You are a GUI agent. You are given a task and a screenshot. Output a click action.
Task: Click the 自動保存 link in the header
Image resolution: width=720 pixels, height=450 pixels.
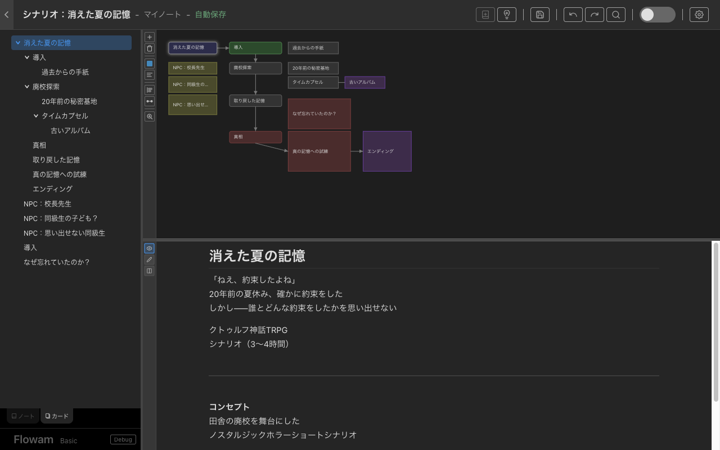point(210,14)
